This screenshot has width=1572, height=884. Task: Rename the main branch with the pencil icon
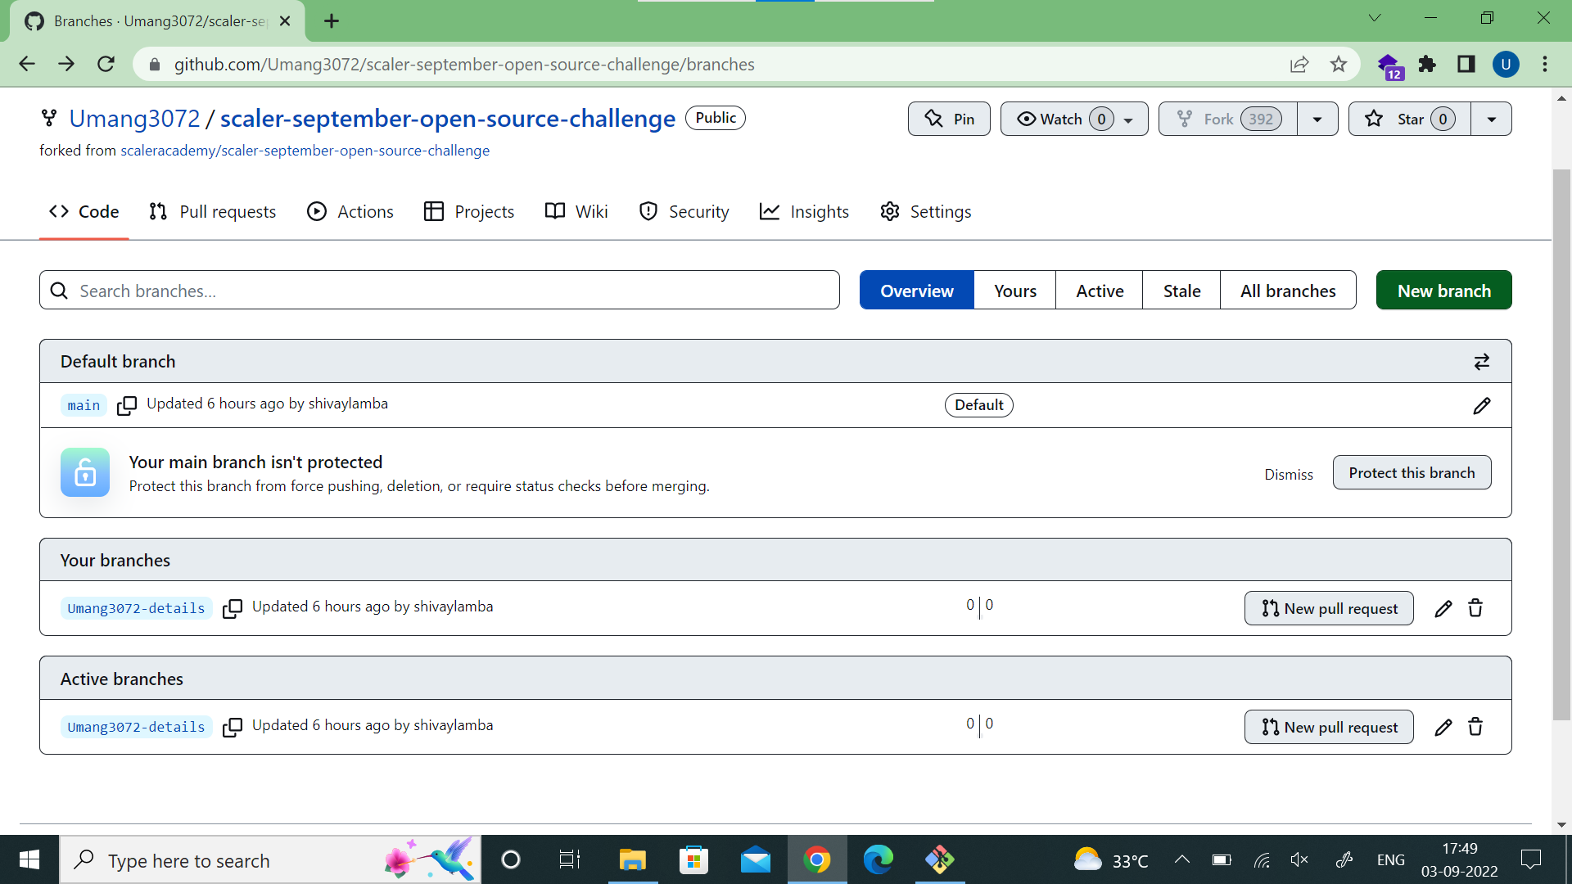coord(1482,405)
